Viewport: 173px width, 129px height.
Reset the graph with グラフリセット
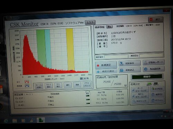click(86, 84)
